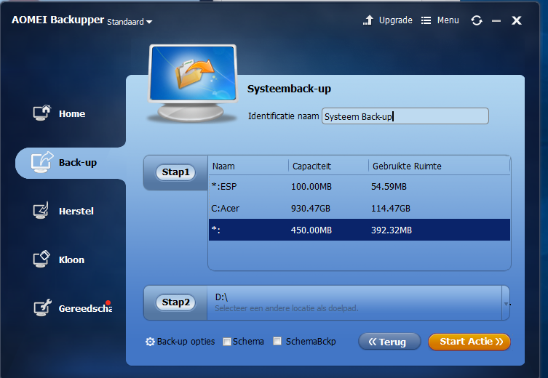Click the 54.59MB used space value
This screenshot has height=378, width=548.
[x=389, y=187]
